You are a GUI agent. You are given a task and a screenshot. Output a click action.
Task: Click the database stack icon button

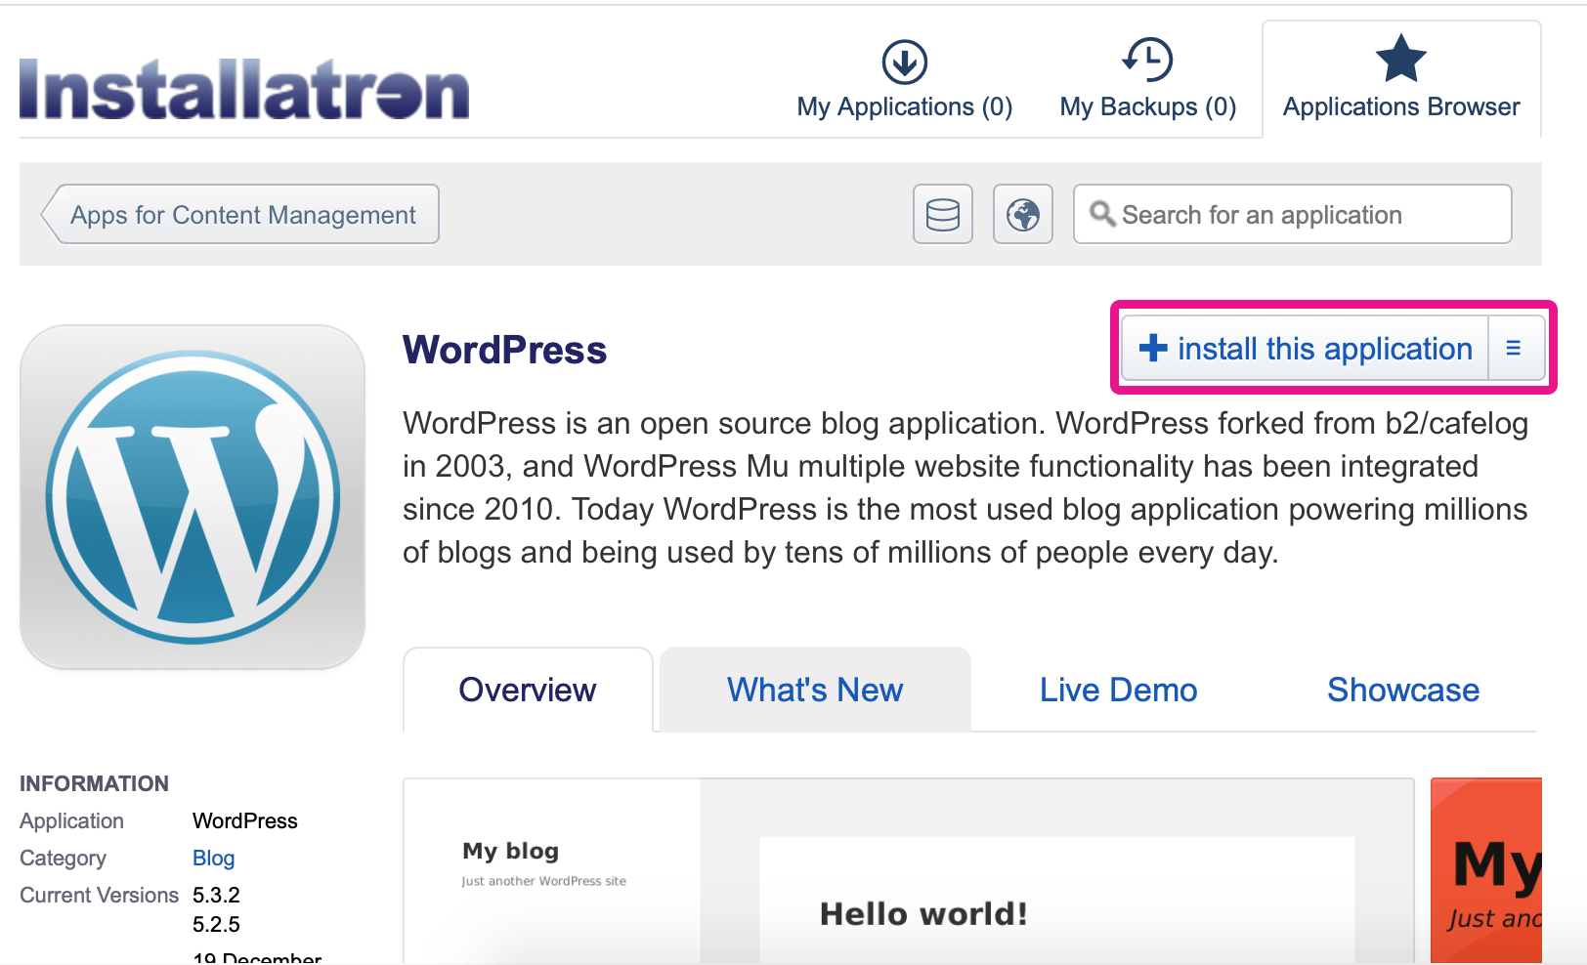942,214
